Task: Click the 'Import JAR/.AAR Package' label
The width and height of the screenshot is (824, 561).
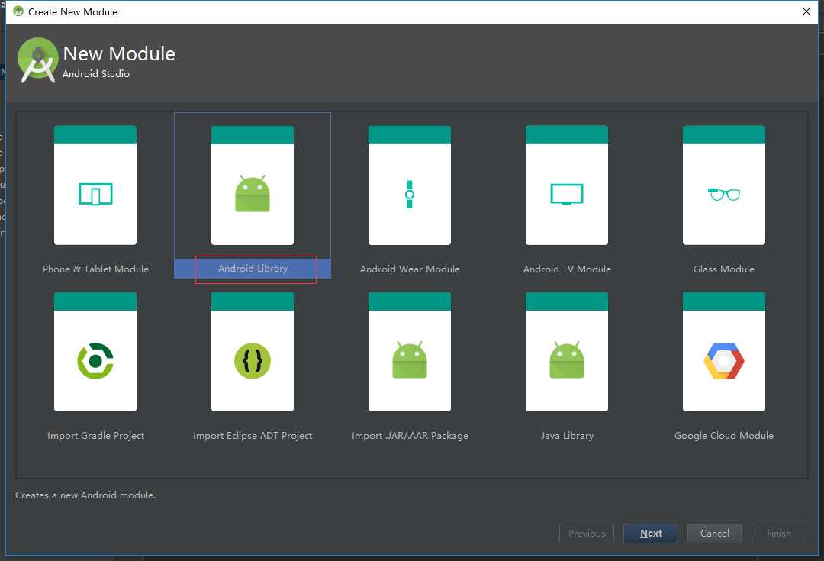Action: click(410, 436)
